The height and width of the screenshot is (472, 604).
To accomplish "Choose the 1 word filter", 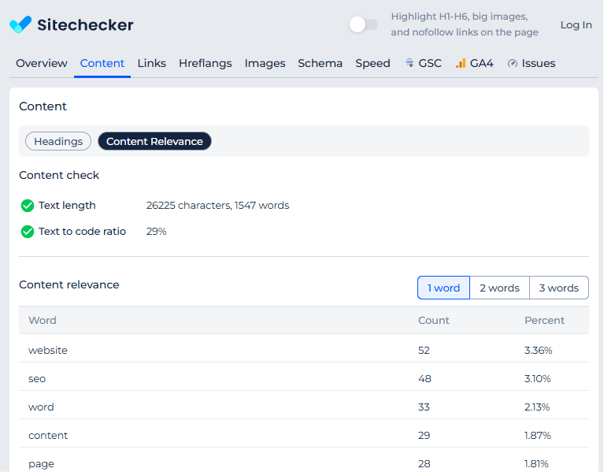I will click(x=444, y=288).
